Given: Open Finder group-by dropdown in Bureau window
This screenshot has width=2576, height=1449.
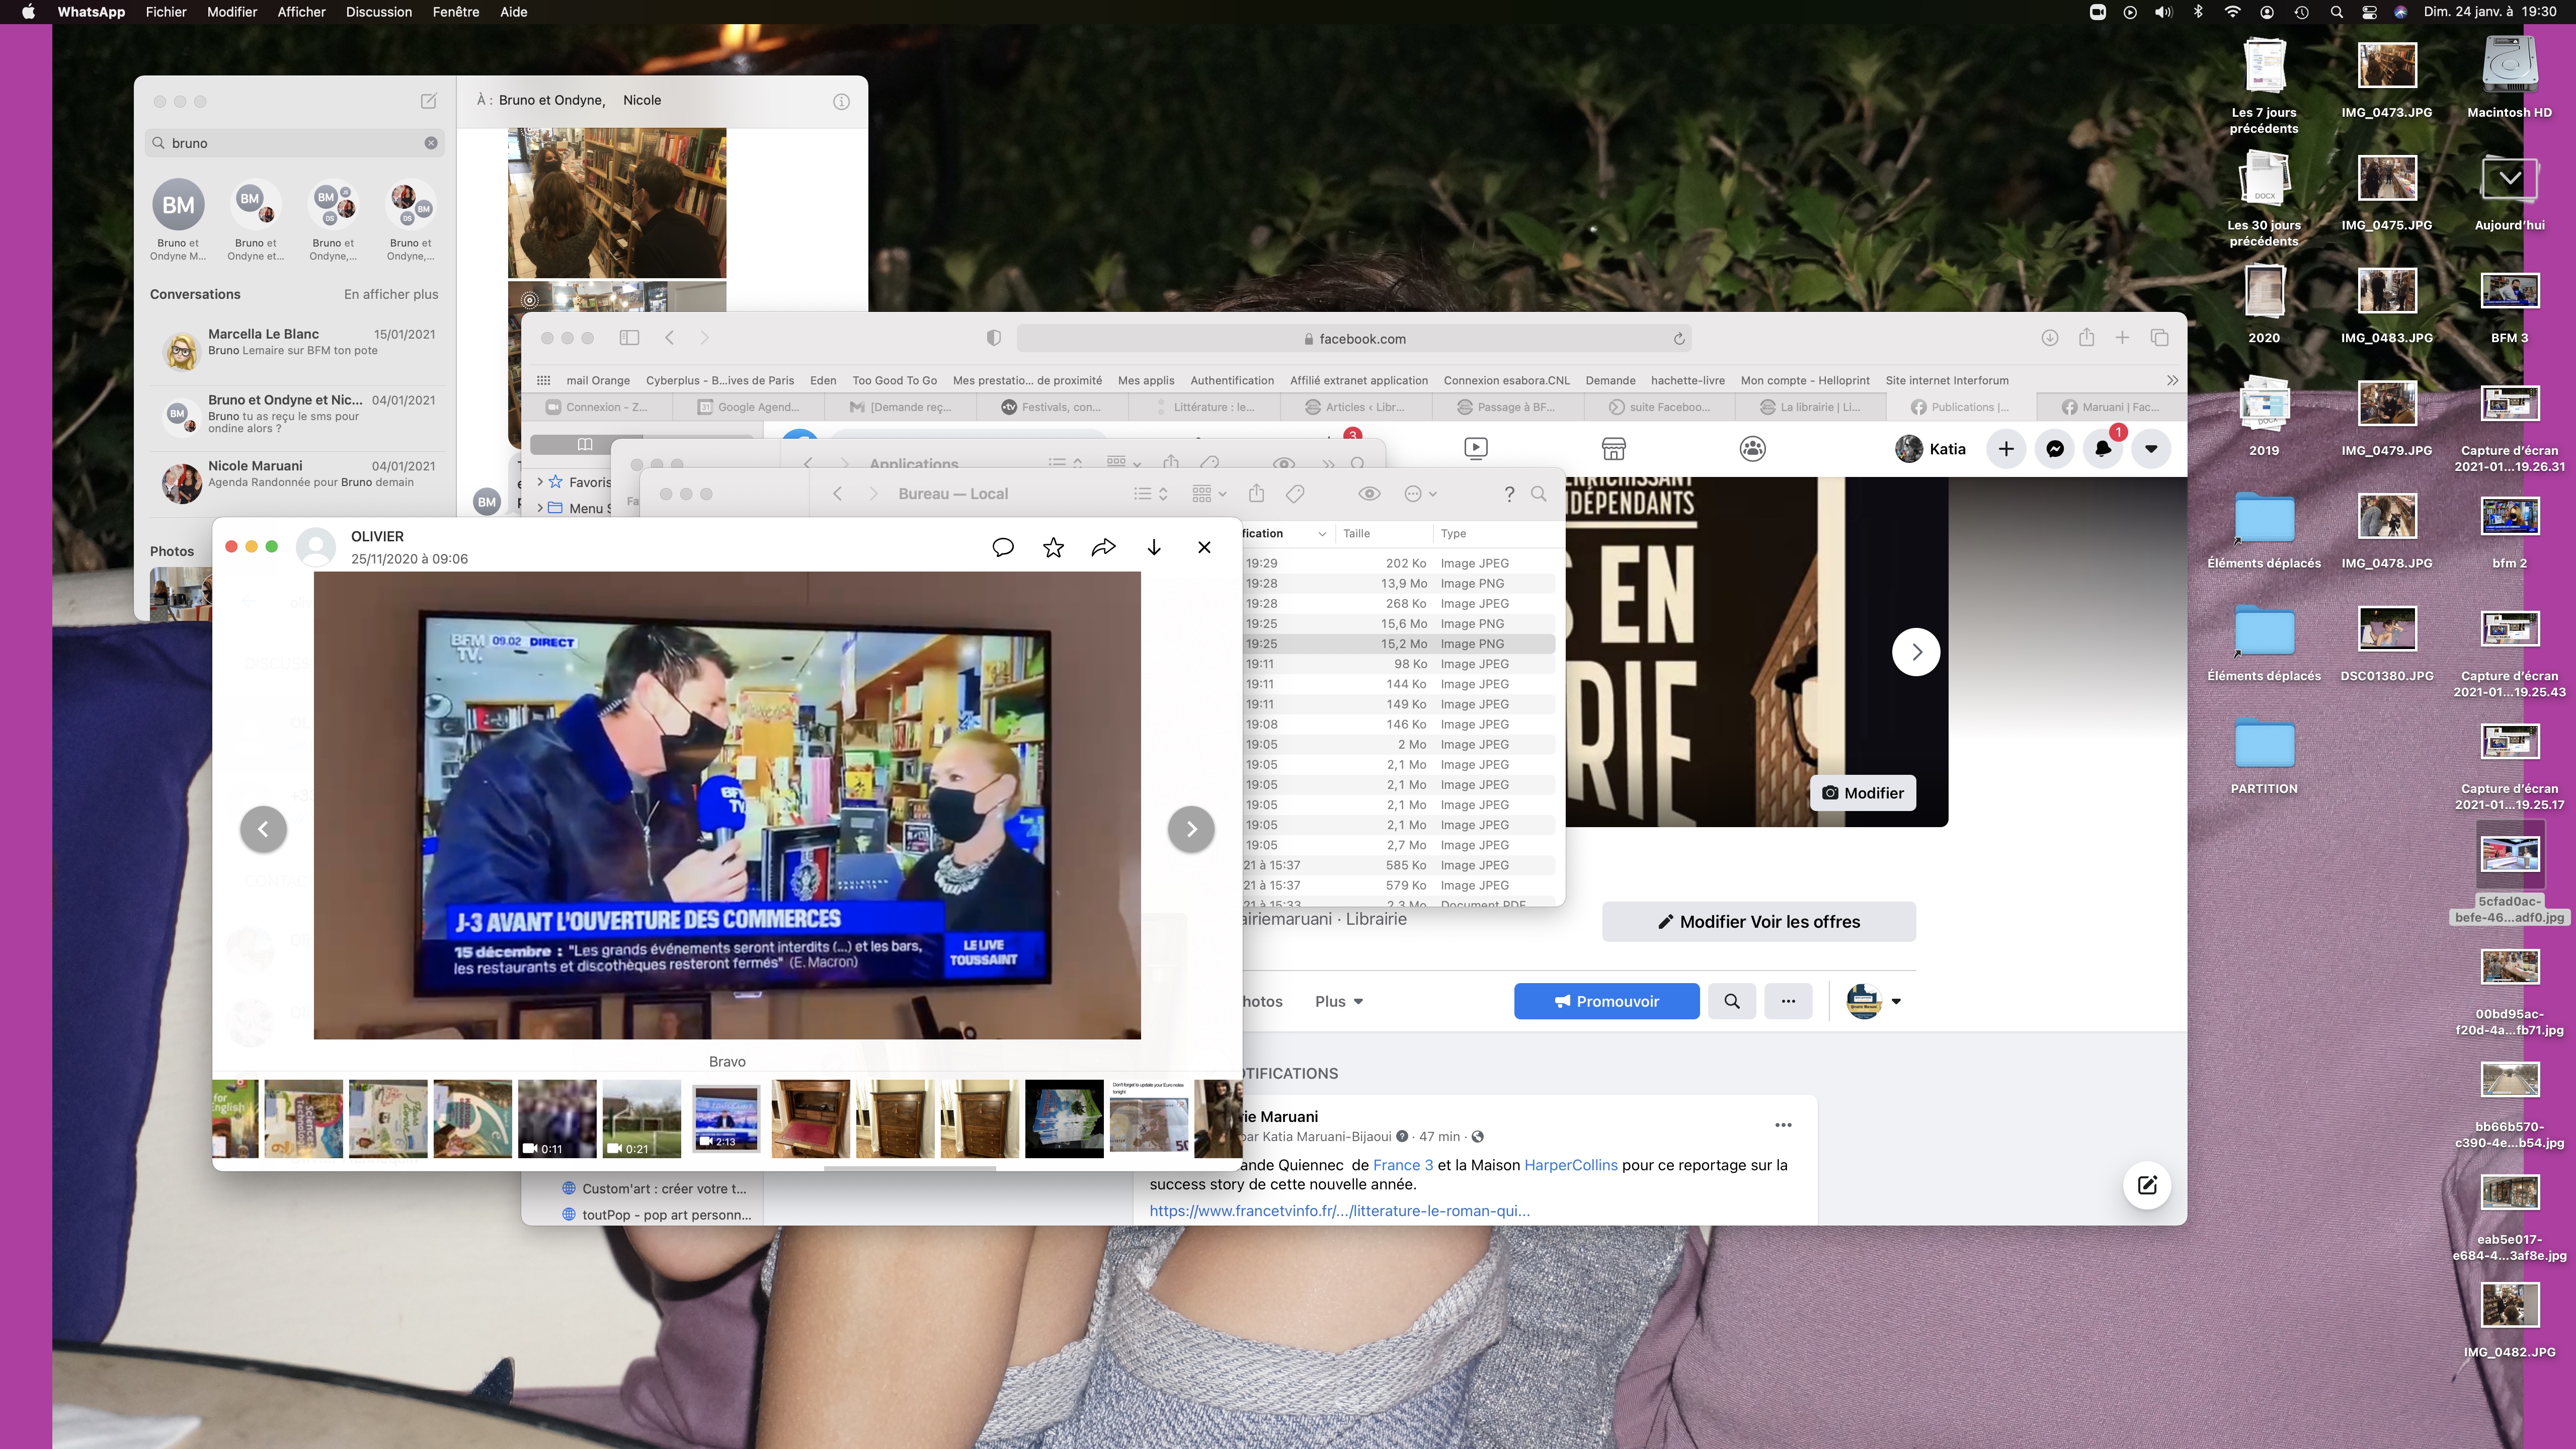Looking at the screenshot, I should (x=1209, y=494).
